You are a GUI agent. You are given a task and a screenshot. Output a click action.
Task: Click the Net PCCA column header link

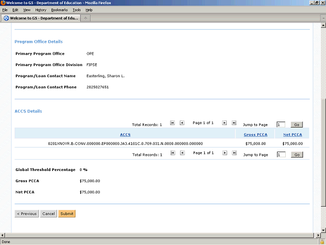[x=292, y=135]
